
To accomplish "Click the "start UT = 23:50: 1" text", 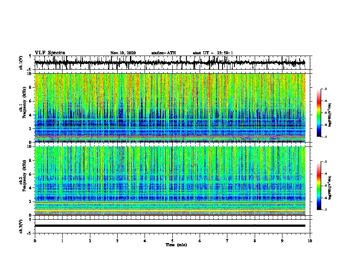I will pyautogui.click(x=213, y=53).
